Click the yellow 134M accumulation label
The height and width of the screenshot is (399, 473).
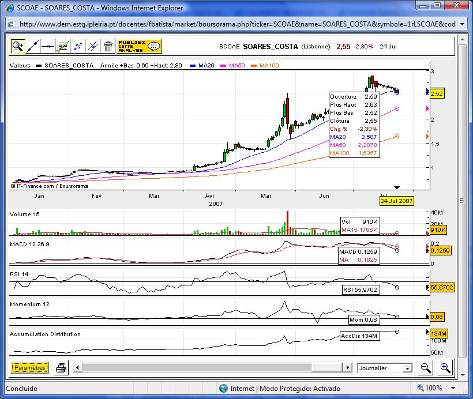(x=438, y=333)
